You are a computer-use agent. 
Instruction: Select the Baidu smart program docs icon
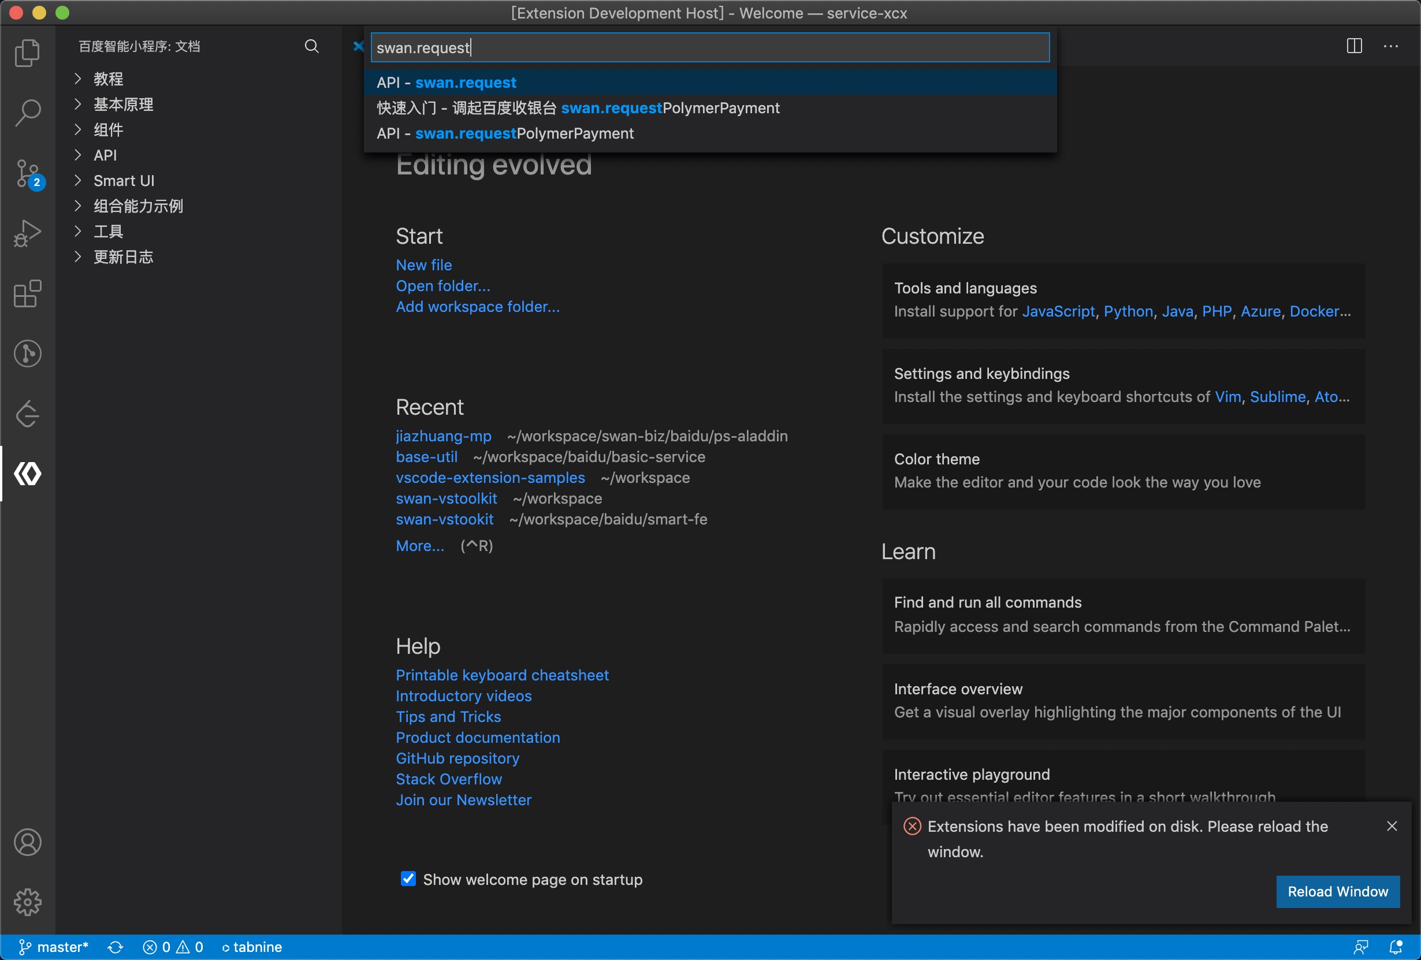(x=28, y=473)
